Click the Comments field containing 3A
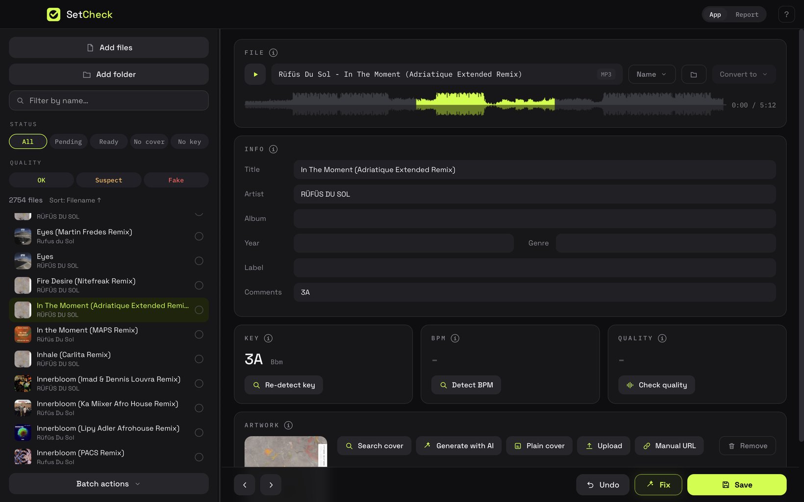 point(535,292)
